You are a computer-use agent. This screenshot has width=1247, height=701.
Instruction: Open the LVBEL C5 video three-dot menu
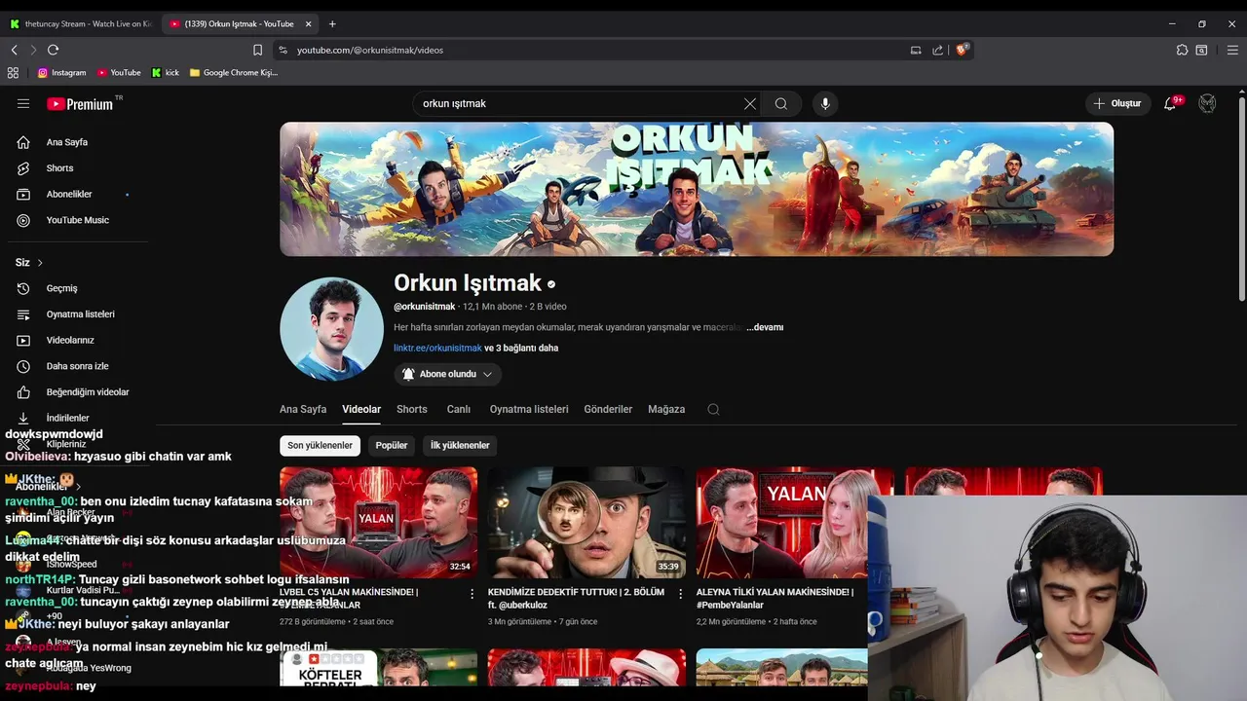(x=472, y=593)
